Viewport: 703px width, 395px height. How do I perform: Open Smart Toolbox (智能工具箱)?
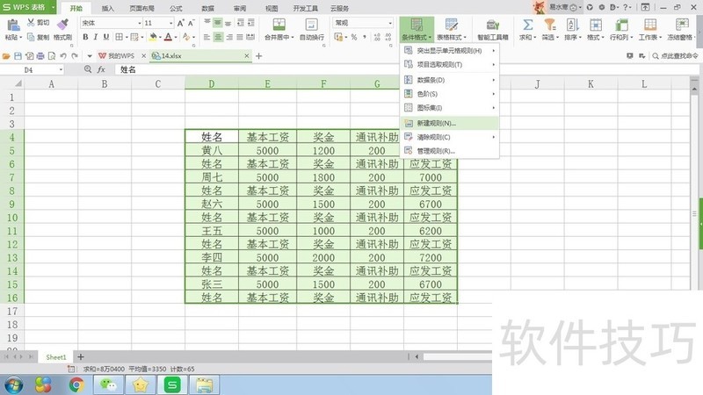pyautogui.click(x=493, y=30)
